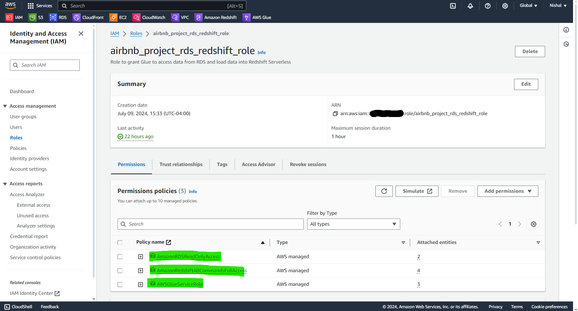Viewport: 578px width, 311px height.
Task: Sort by the Type column arrow
Action: pos(403,242)
